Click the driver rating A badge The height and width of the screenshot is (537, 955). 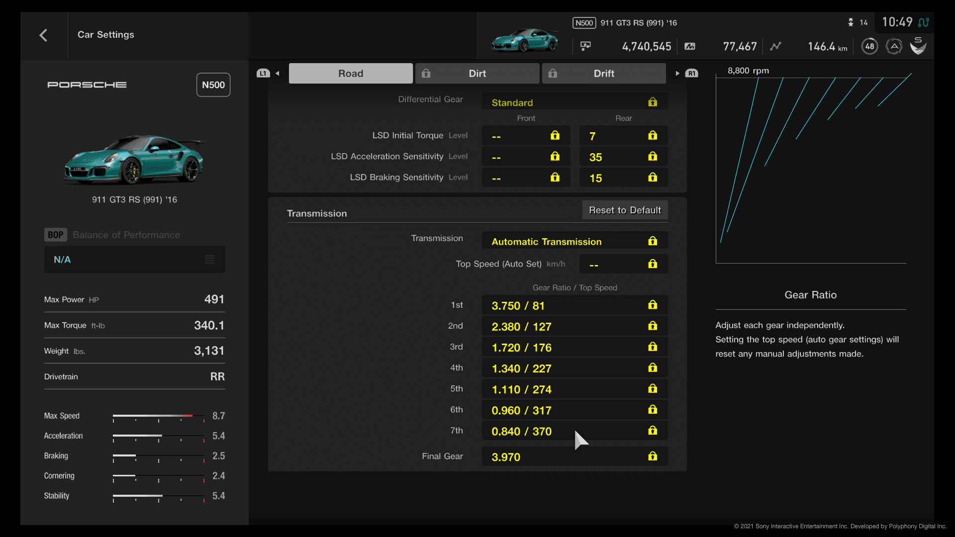point(894,46)
